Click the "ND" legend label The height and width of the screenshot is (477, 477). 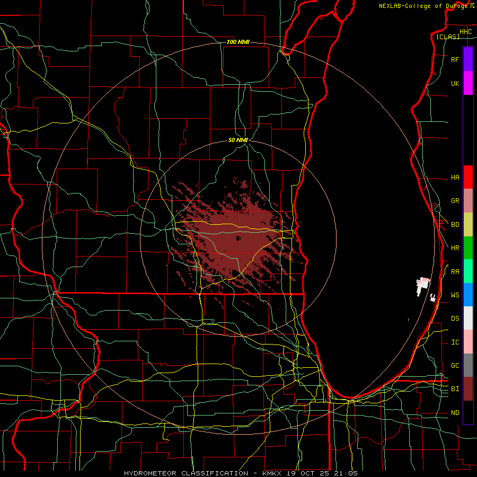(455, 412)
